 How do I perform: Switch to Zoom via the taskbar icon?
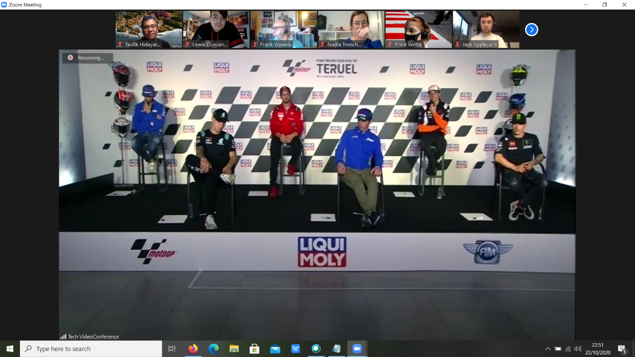coord(357,349)
